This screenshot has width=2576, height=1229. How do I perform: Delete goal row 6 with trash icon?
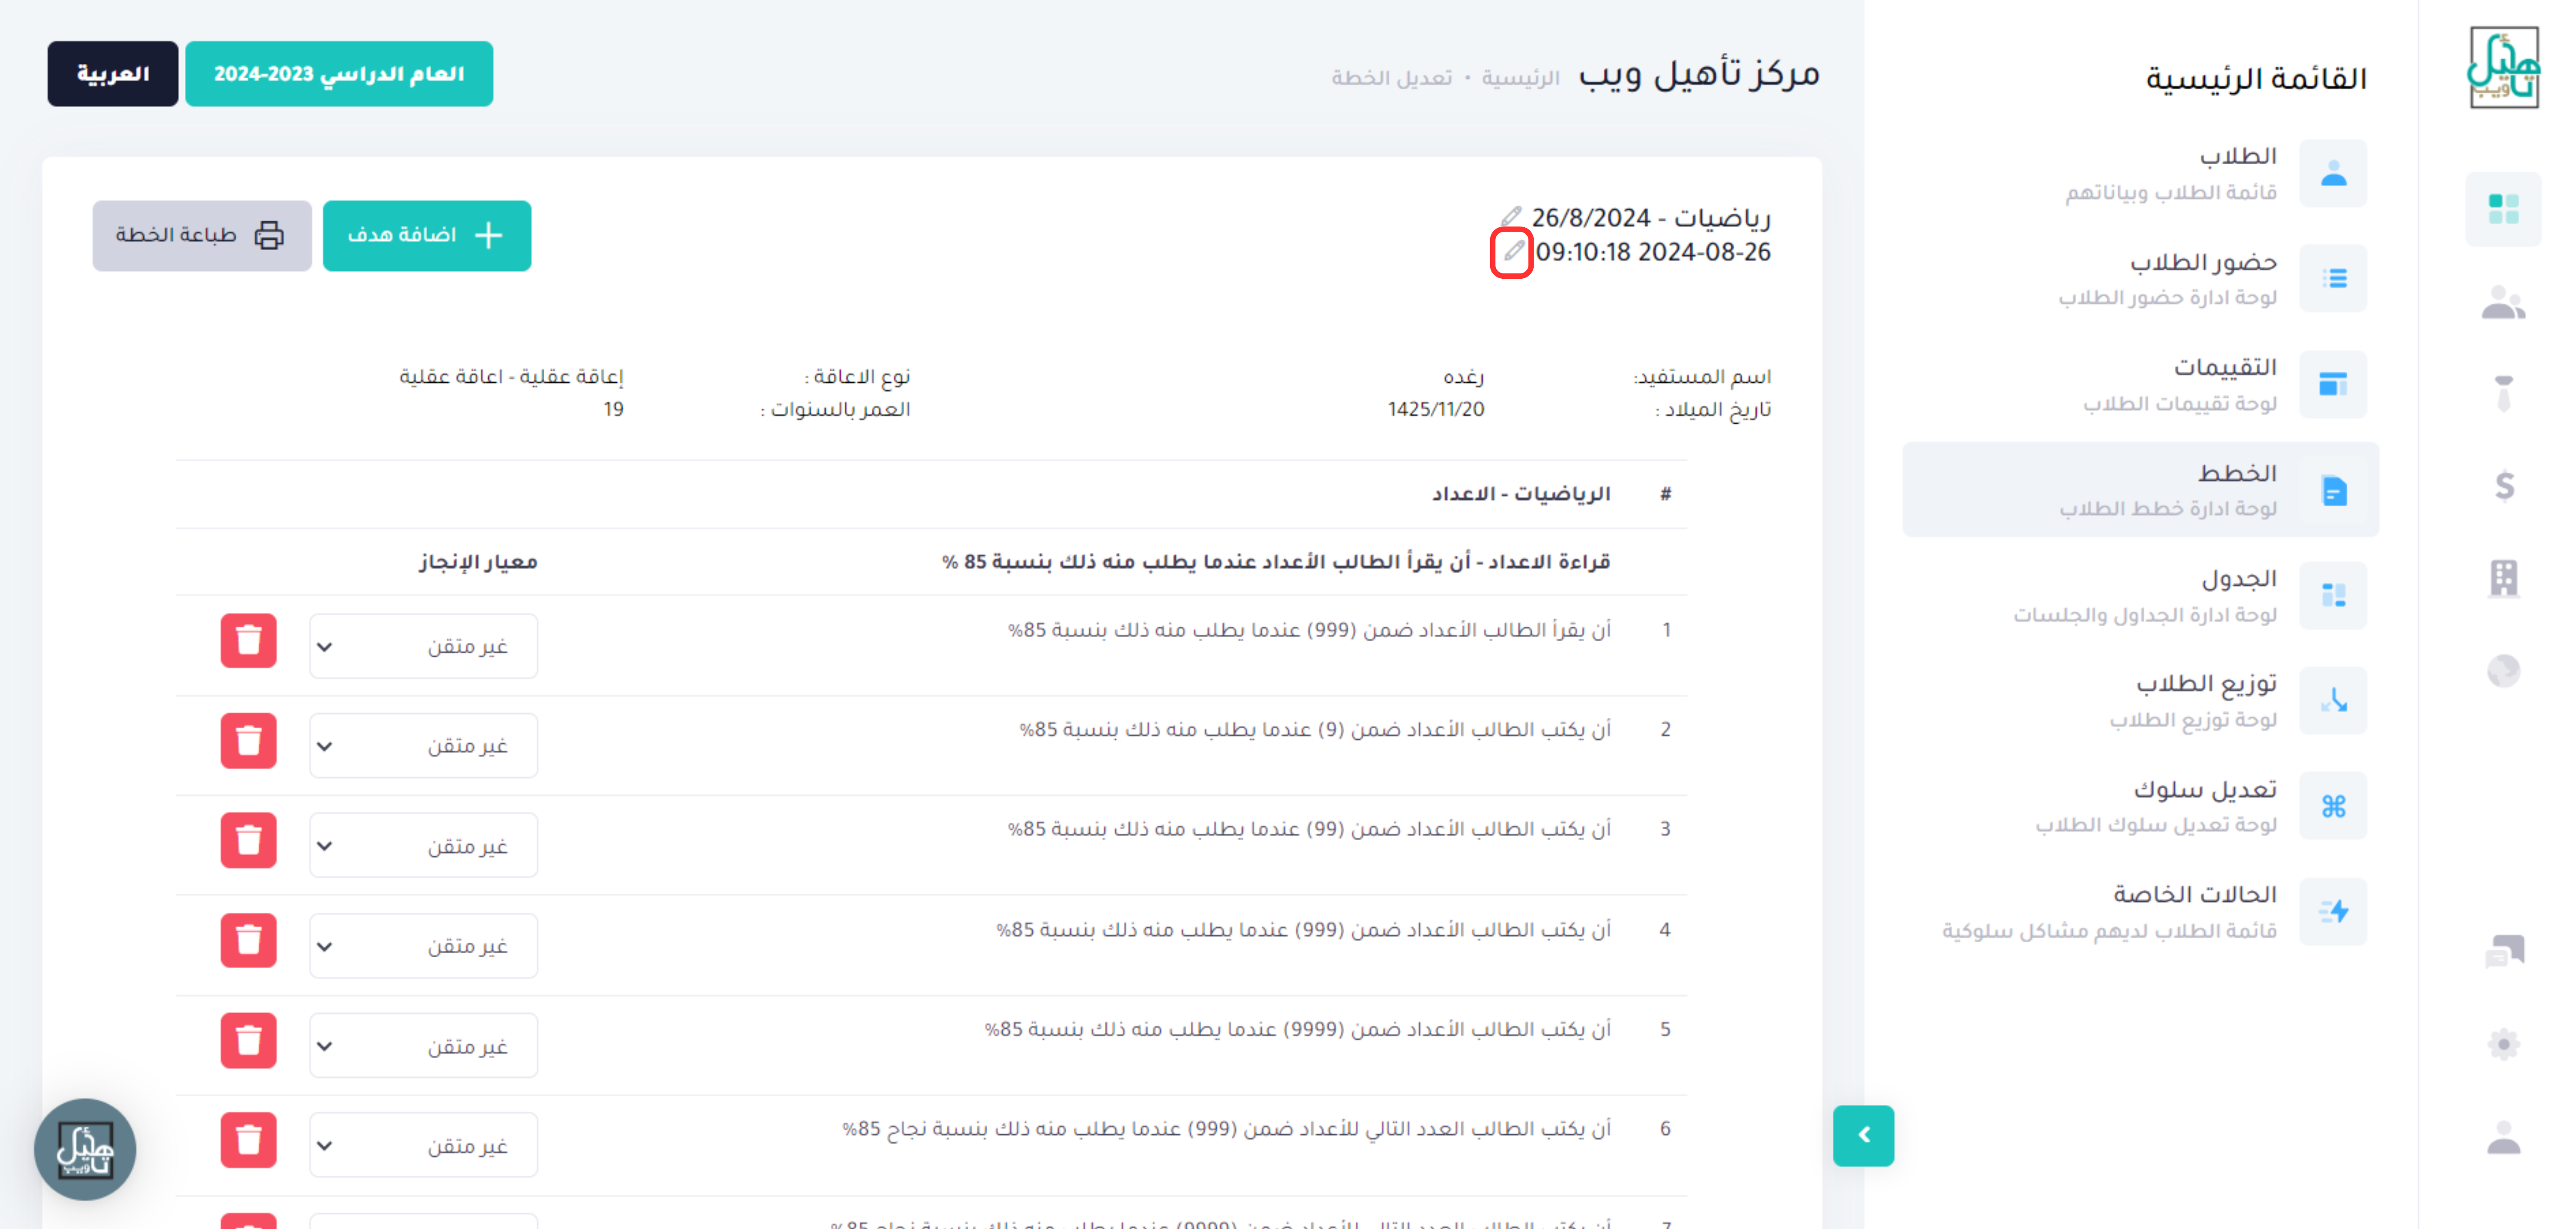click(x=248, y=1140)
